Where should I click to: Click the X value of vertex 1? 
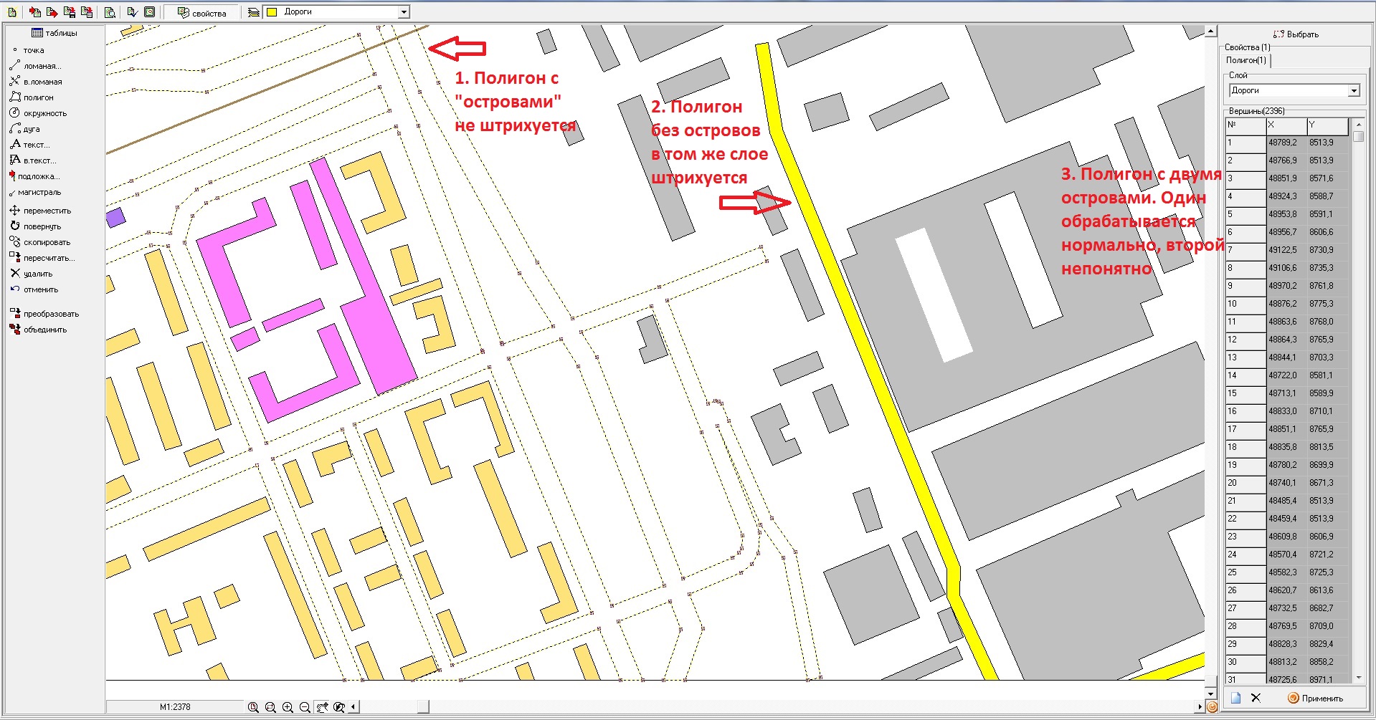(1284, 143)
